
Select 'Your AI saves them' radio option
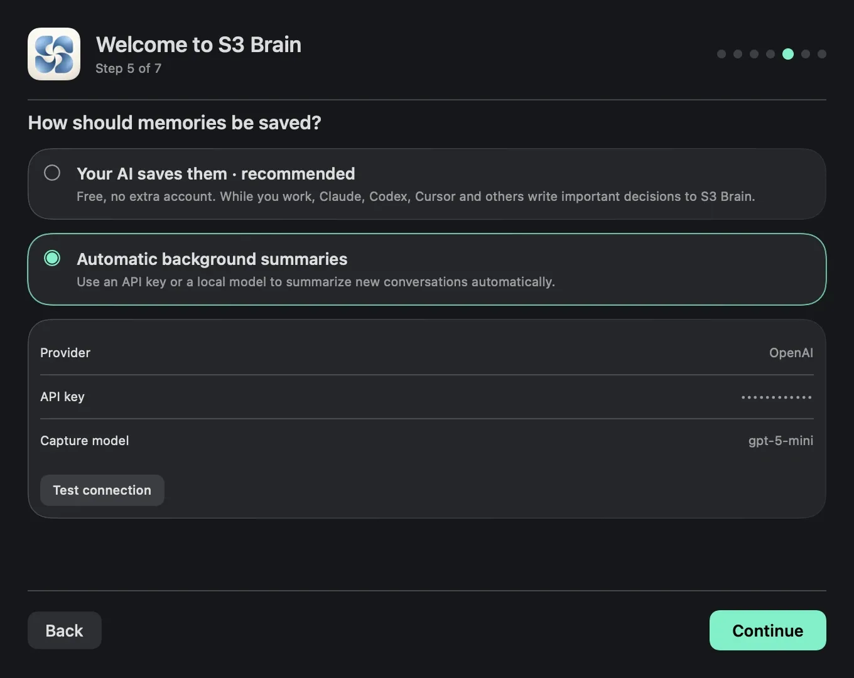52,173
